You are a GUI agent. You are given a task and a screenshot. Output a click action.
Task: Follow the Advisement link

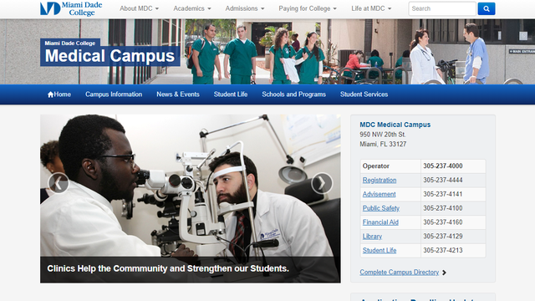tap(379, 194)
